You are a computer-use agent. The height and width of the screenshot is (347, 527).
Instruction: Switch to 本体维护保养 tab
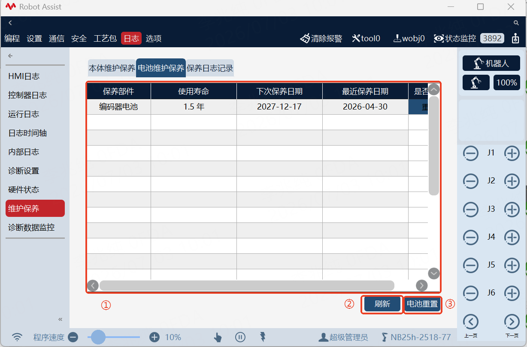pyautogui.click(x=112, y=68)
